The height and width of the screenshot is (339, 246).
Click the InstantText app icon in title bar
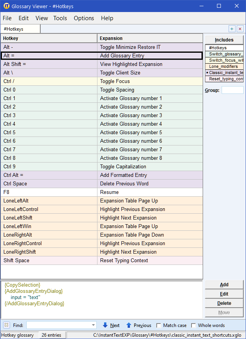pyautogui.click(x=6, y=6)
